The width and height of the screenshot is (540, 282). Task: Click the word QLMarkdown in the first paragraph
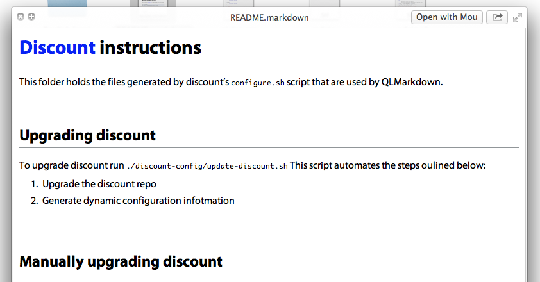[x=412, y=82]
